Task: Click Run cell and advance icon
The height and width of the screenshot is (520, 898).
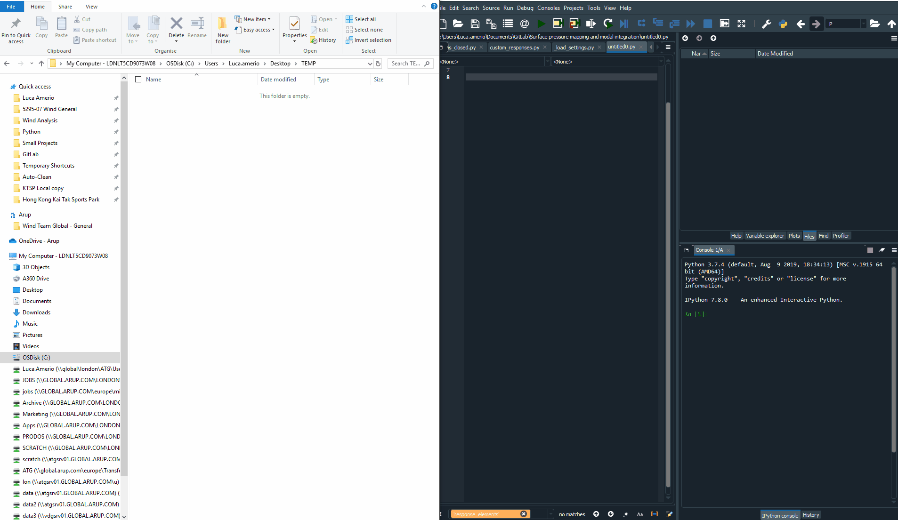Action: [x=574, y=24]
